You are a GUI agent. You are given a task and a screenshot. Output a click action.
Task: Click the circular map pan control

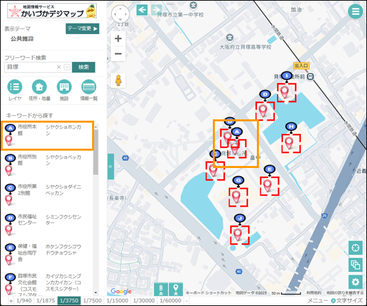coord(120,14)
